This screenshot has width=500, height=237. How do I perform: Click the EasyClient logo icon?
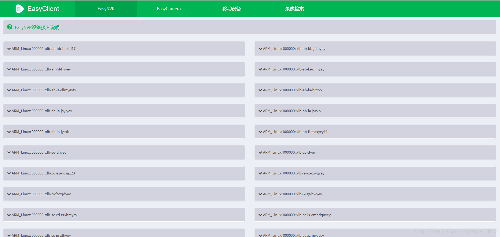(x=20, y=9)
